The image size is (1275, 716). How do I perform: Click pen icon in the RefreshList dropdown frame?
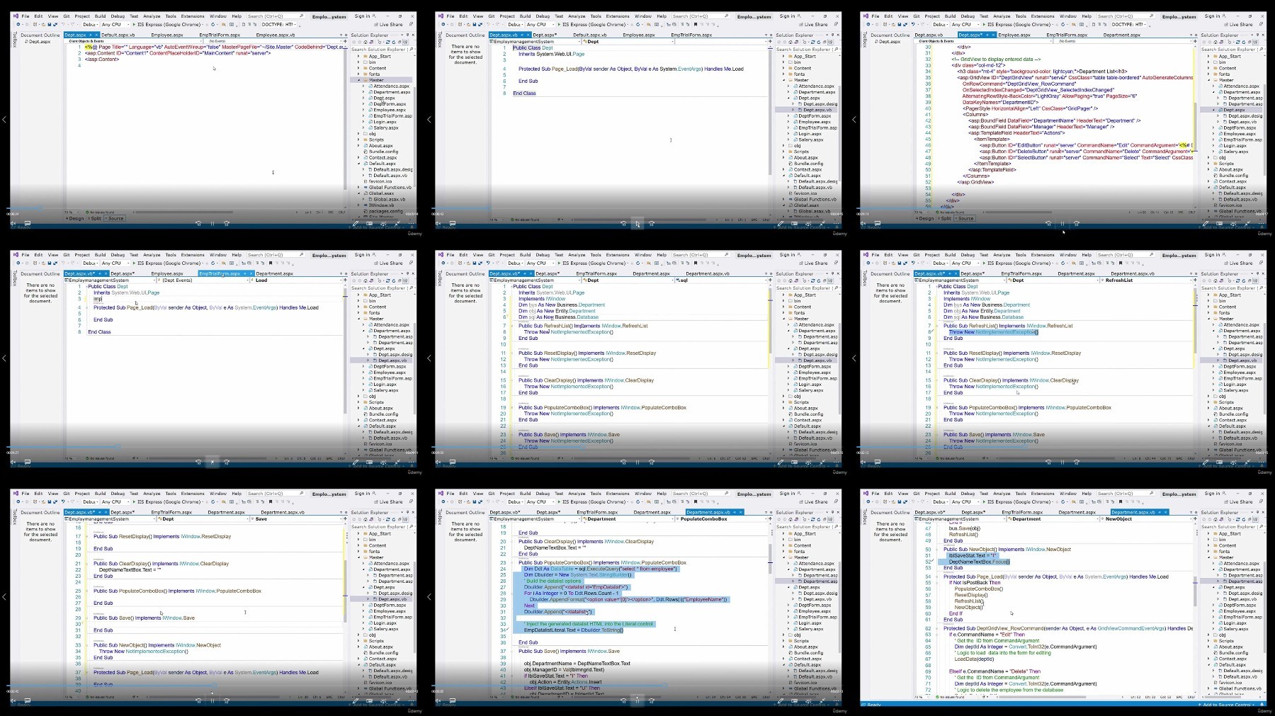pyautogui.click(x=1206, y=462)
